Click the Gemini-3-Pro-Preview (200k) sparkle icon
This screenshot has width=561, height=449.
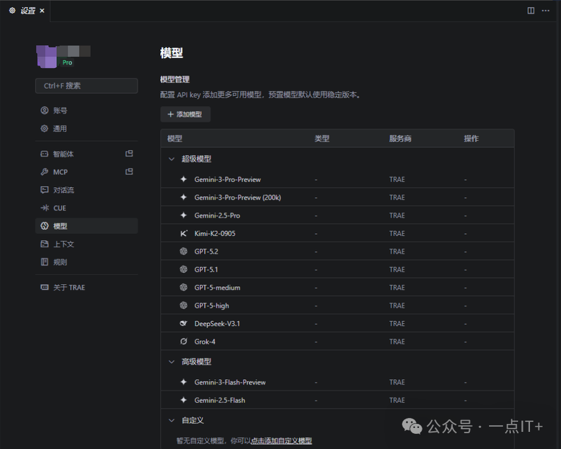tap(183, 197)
